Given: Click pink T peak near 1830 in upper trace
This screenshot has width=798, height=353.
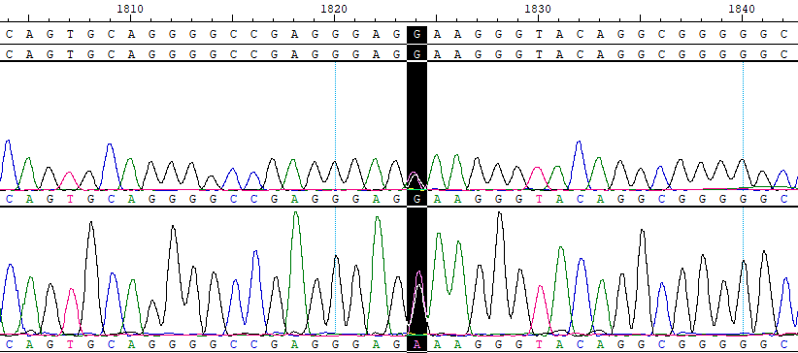Looking at the screenshot, I should (x=538, y=177).
